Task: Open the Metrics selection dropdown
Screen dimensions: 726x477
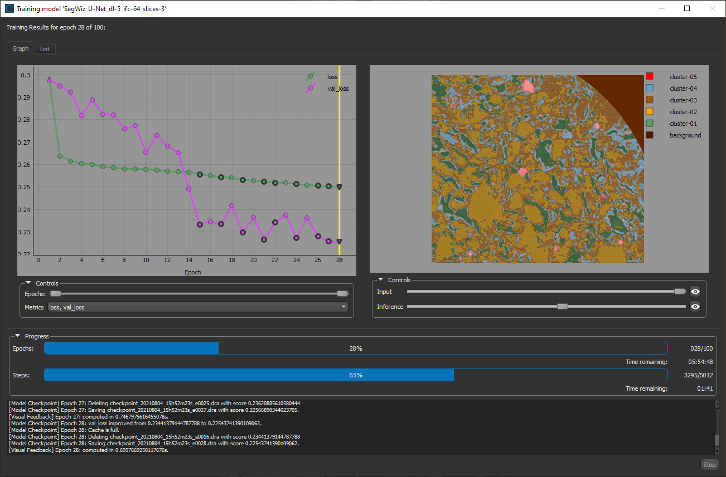Action: (343, 307)
